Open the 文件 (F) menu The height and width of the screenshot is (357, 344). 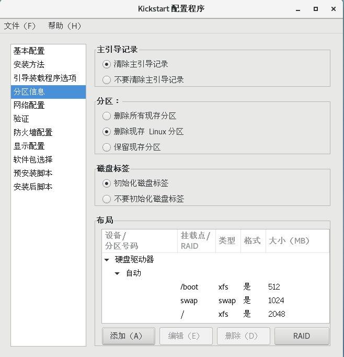20,26
